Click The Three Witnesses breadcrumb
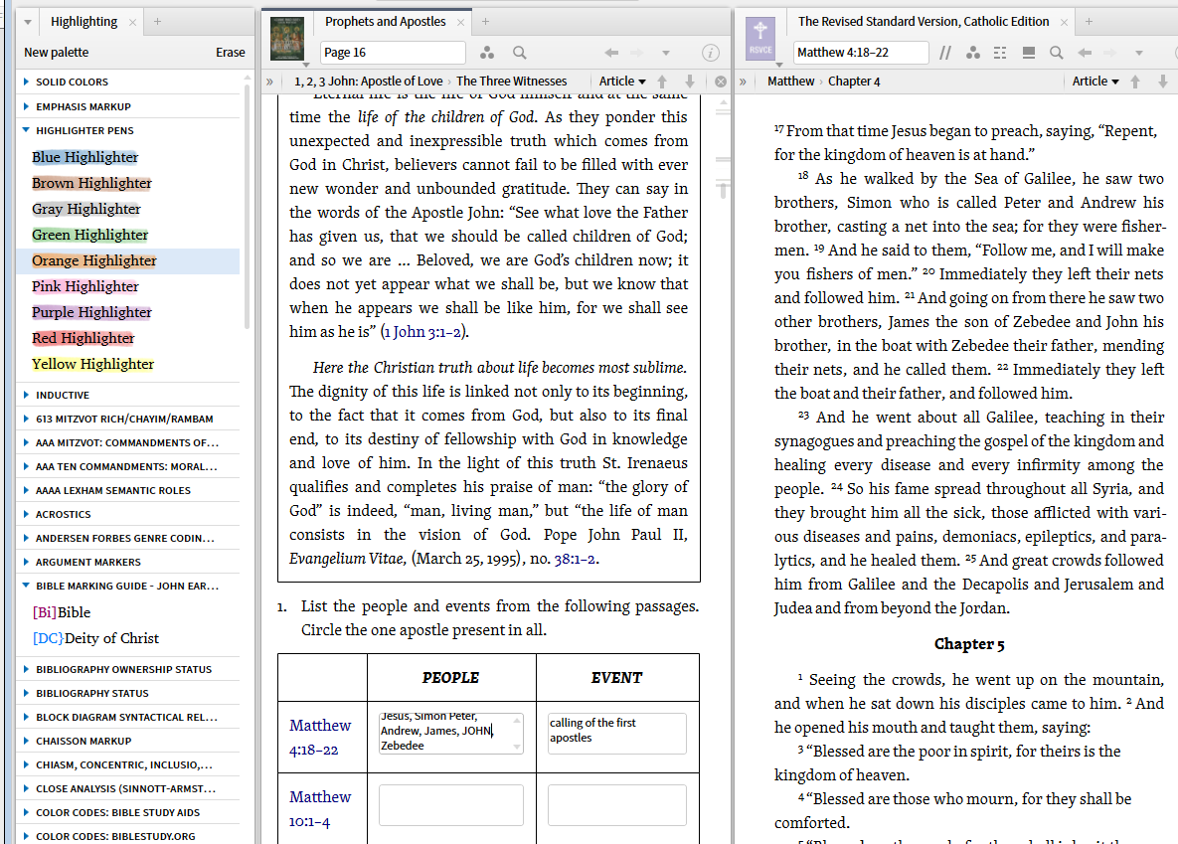The height and width of the screenshot is (844, 1178). tap(512, 82)
